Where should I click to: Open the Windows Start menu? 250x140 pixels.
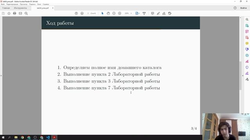[3, 137]
